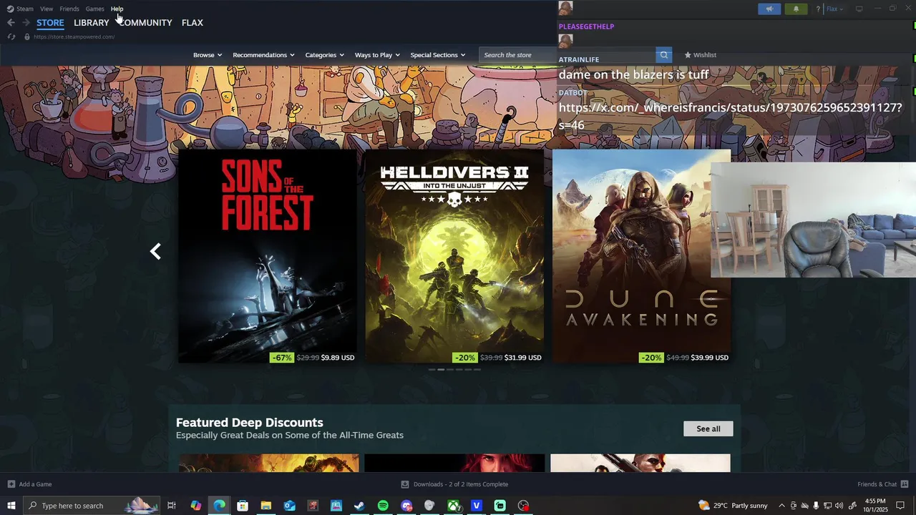
Task: Click the back navigation arrow
Action: pyautogui.click(x=11, y=23)
